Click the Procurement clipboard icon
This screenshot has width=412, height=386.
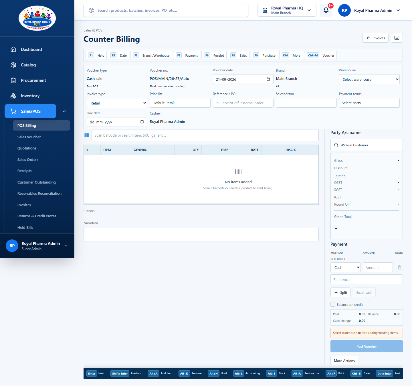click(13, 80)
